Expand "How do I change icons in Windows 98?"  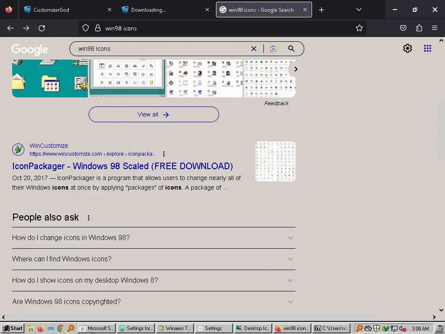[x=154, y=238]
